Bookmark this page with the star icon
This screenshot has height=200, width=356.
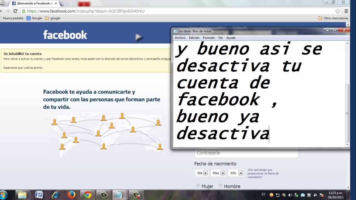pyautogui.click(x=338, y=11)
